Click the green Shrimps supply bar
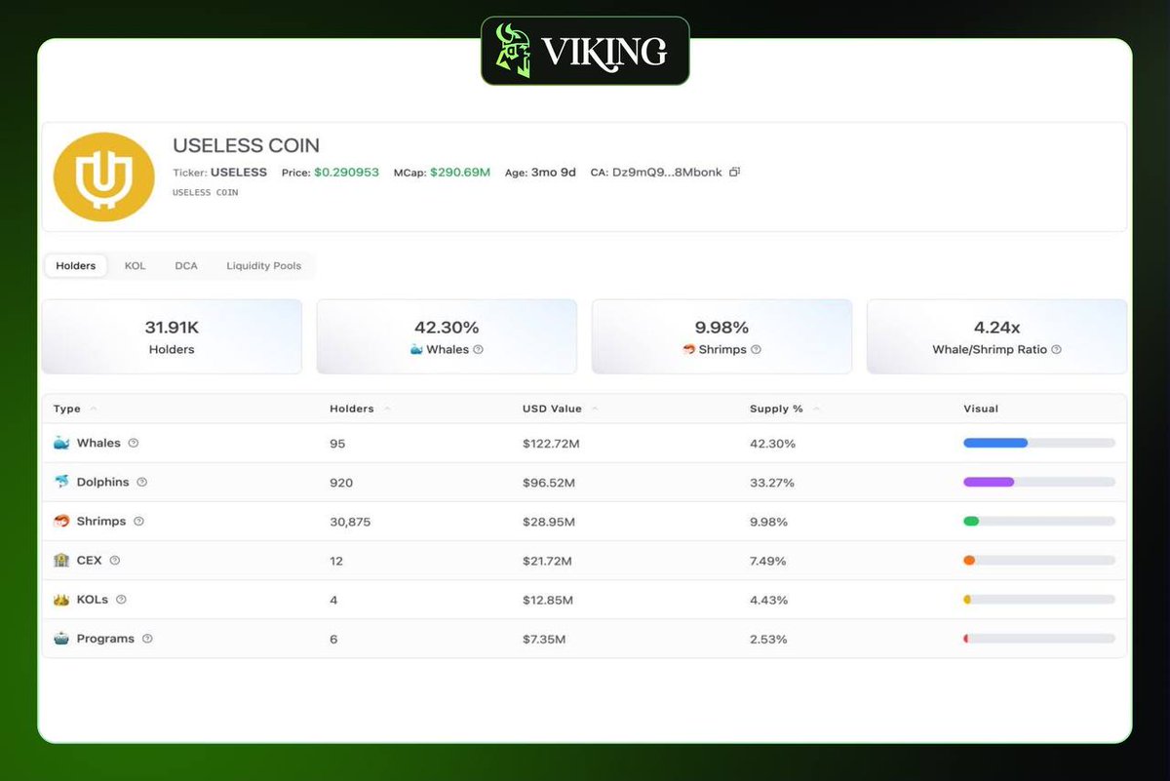Viewport: 1170px width, 781px height. 971,521
